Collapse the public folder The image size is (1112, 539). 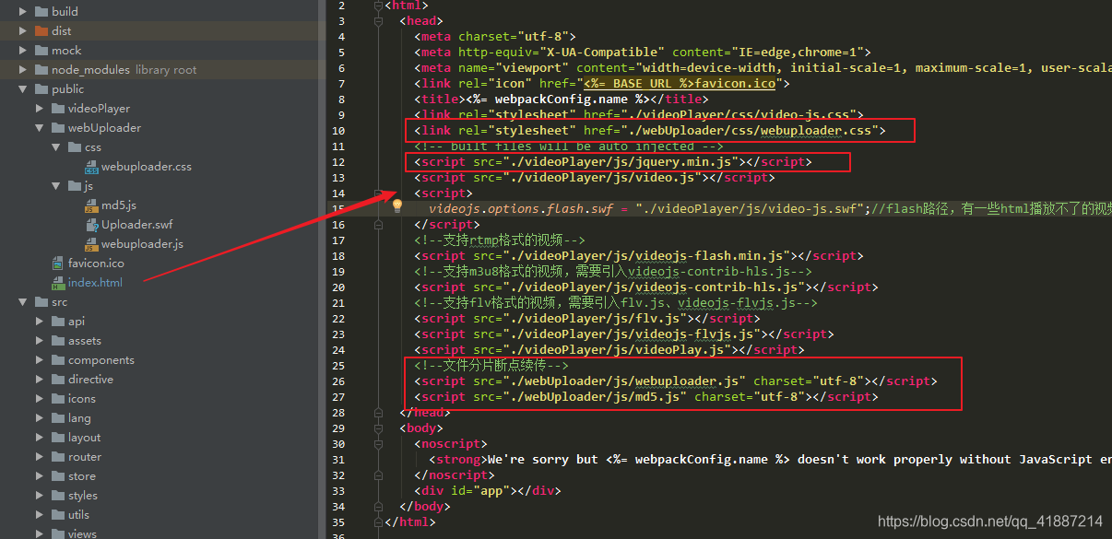[20, 88]
